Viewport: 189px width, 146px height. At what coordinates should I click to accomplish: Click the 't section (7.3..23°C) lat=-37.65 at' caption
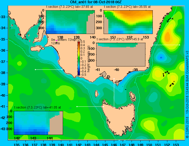pos(70,7)
